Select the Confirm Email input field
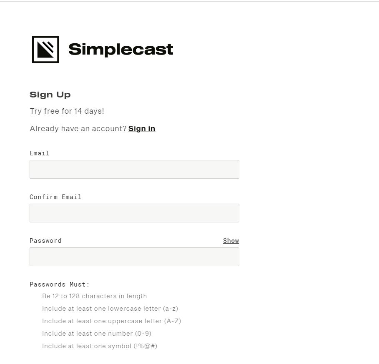 134,213
